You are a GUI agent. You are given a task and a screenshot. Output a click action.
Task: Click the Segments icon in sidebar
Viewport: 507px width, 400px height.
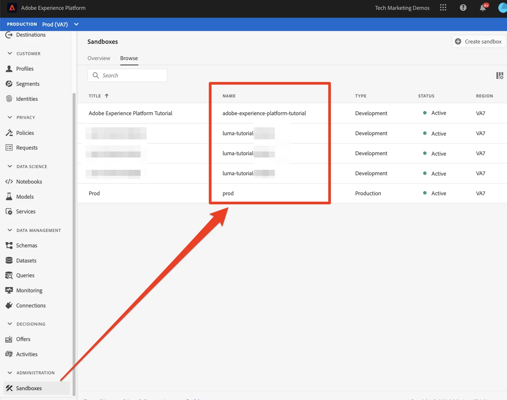pyautogui.click(x=9, y=84)
